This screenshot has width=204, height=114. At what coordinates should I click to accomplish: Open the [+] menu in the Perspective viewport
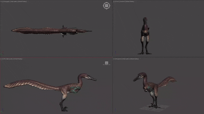[114, 59]
